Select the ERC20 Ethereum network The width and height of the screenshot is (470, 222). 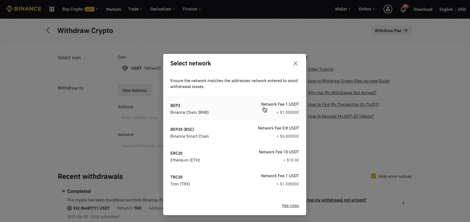(235, 156)
